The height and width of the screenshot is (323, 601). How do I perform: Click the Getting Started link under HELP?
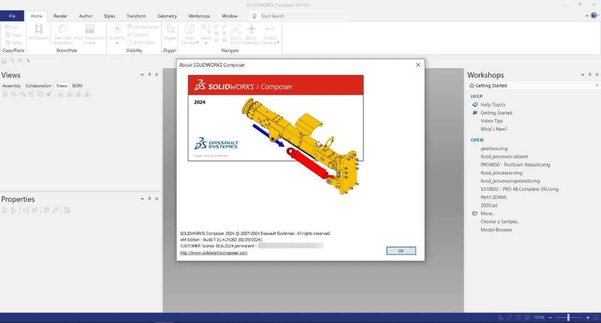click(496, 113)
